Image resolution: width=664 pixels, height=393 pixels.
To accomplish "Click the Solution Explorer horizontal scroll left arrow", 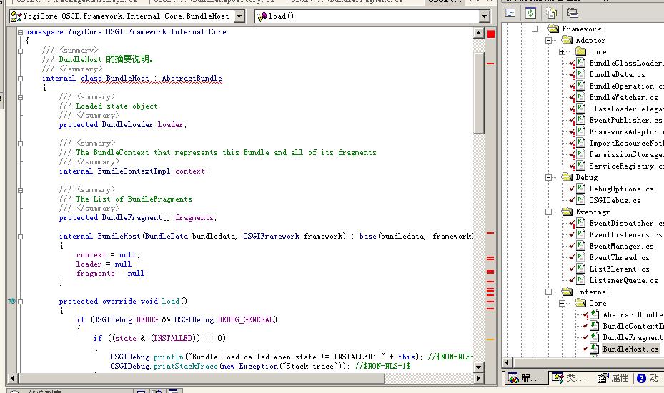I will 507,362.
